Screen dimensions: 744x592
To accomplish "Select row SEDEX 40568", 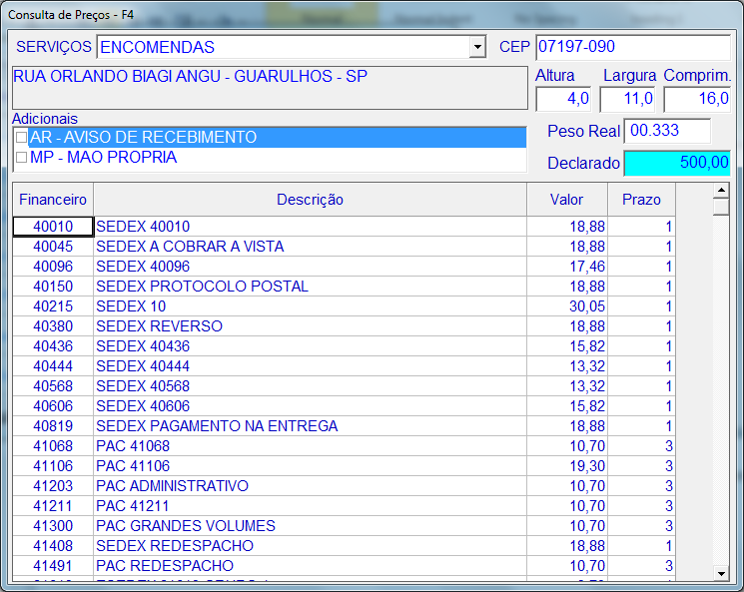I will point(344,385).
